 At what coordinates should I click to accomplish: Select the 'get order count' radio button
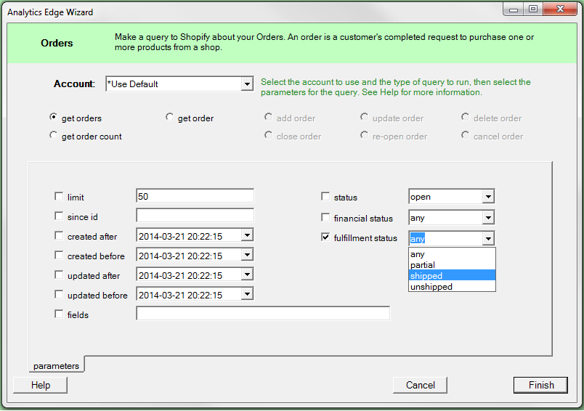click(54, 136)
